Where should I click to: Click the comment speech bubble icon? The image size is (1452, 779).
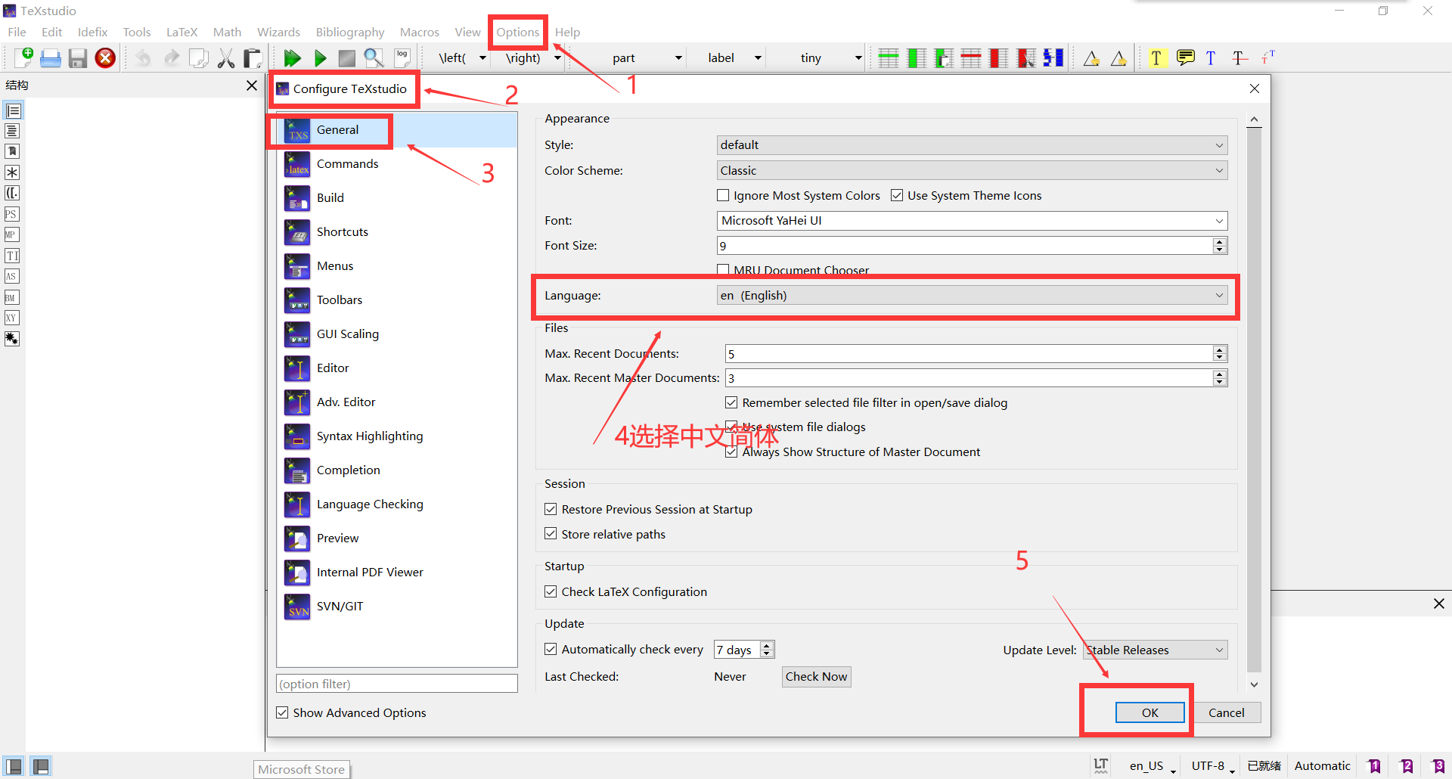1185,57
